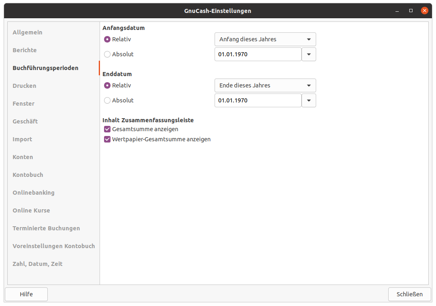The height and width of the screenshot is (306, 436).
Task: Open calendar arrow beside Anfangsdatum date field
Action: tap(309, 54)
